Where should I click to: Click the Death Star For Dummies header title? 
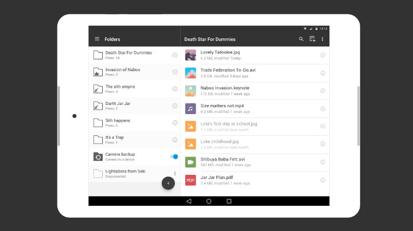coord(210,39)
